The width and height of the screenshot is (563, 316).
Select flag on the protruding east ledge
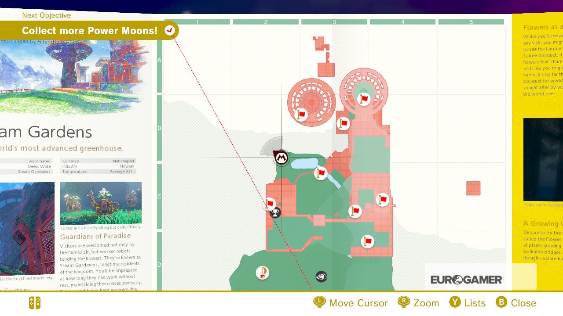383,200
